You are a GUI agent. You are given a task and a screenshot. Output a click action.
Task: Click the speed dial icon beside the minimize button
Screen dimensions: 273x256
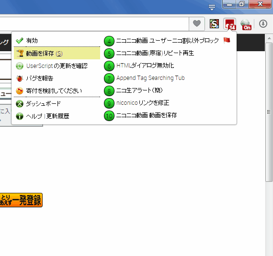pyautogui.click(x=212, y=7)
